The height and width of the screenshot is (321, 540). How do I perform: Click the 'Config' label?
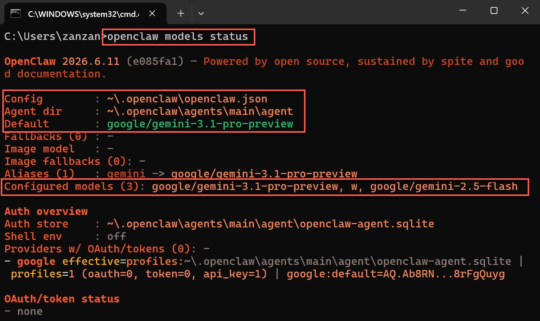(24, 99)
